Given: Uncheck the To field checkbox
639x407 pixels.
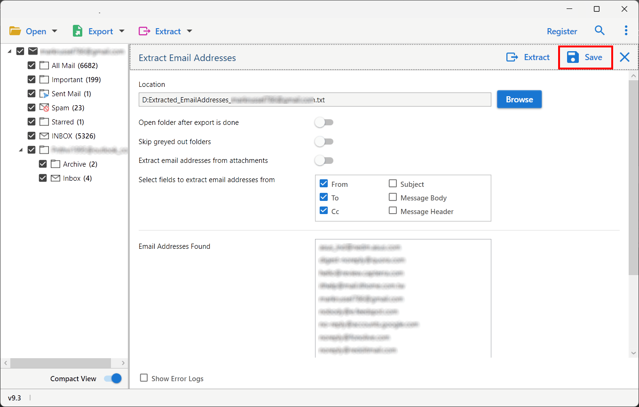Looking at the screenshot, I should 323,197.
